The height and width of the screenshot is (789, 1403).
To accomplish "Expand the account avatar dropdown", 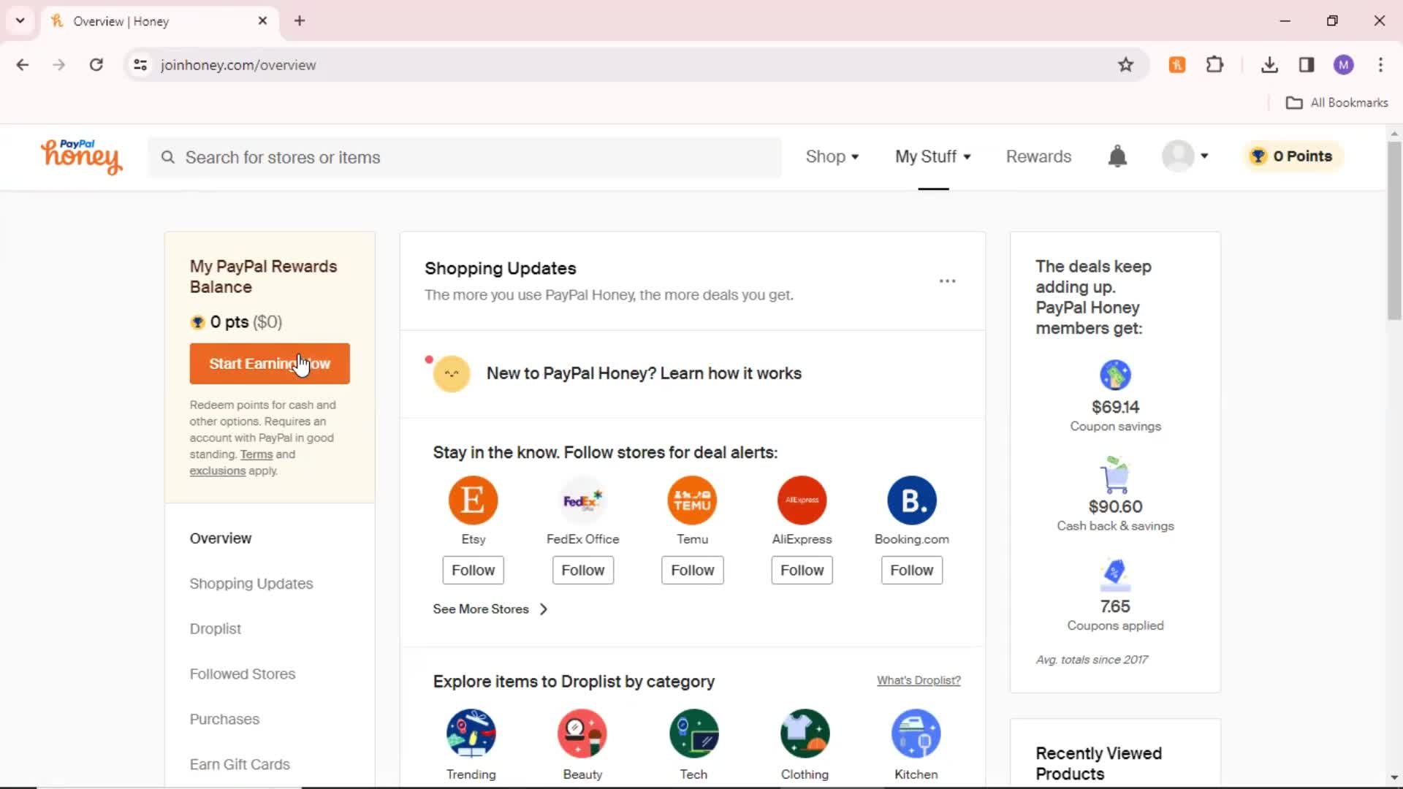I will click(1185, 156).
